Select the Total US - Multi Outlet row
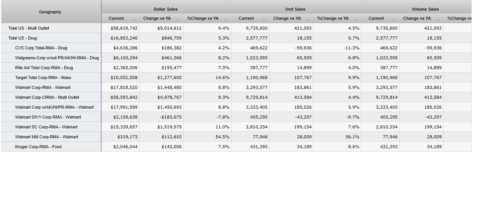The width and height of the screenshot is (482, 223). (x=29, y=28)
